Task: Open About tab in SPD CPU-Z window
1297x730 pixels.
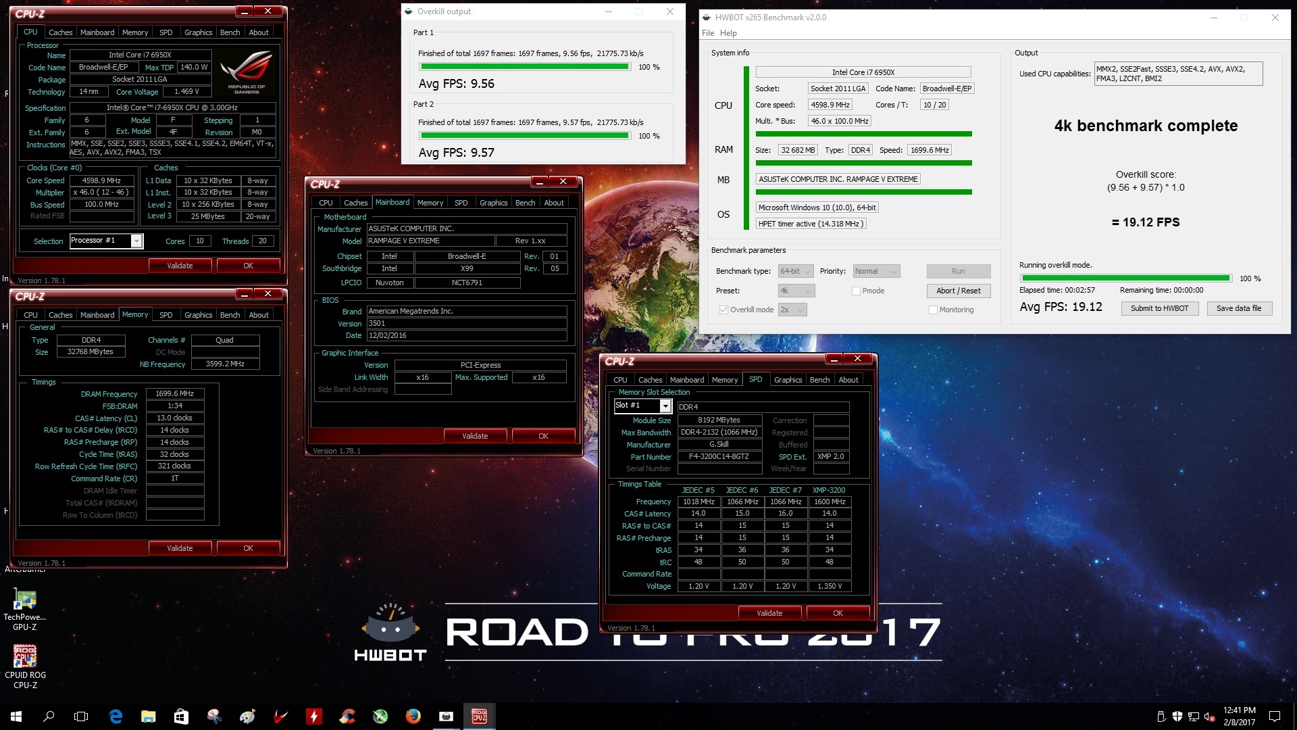Action: (848, 380)
